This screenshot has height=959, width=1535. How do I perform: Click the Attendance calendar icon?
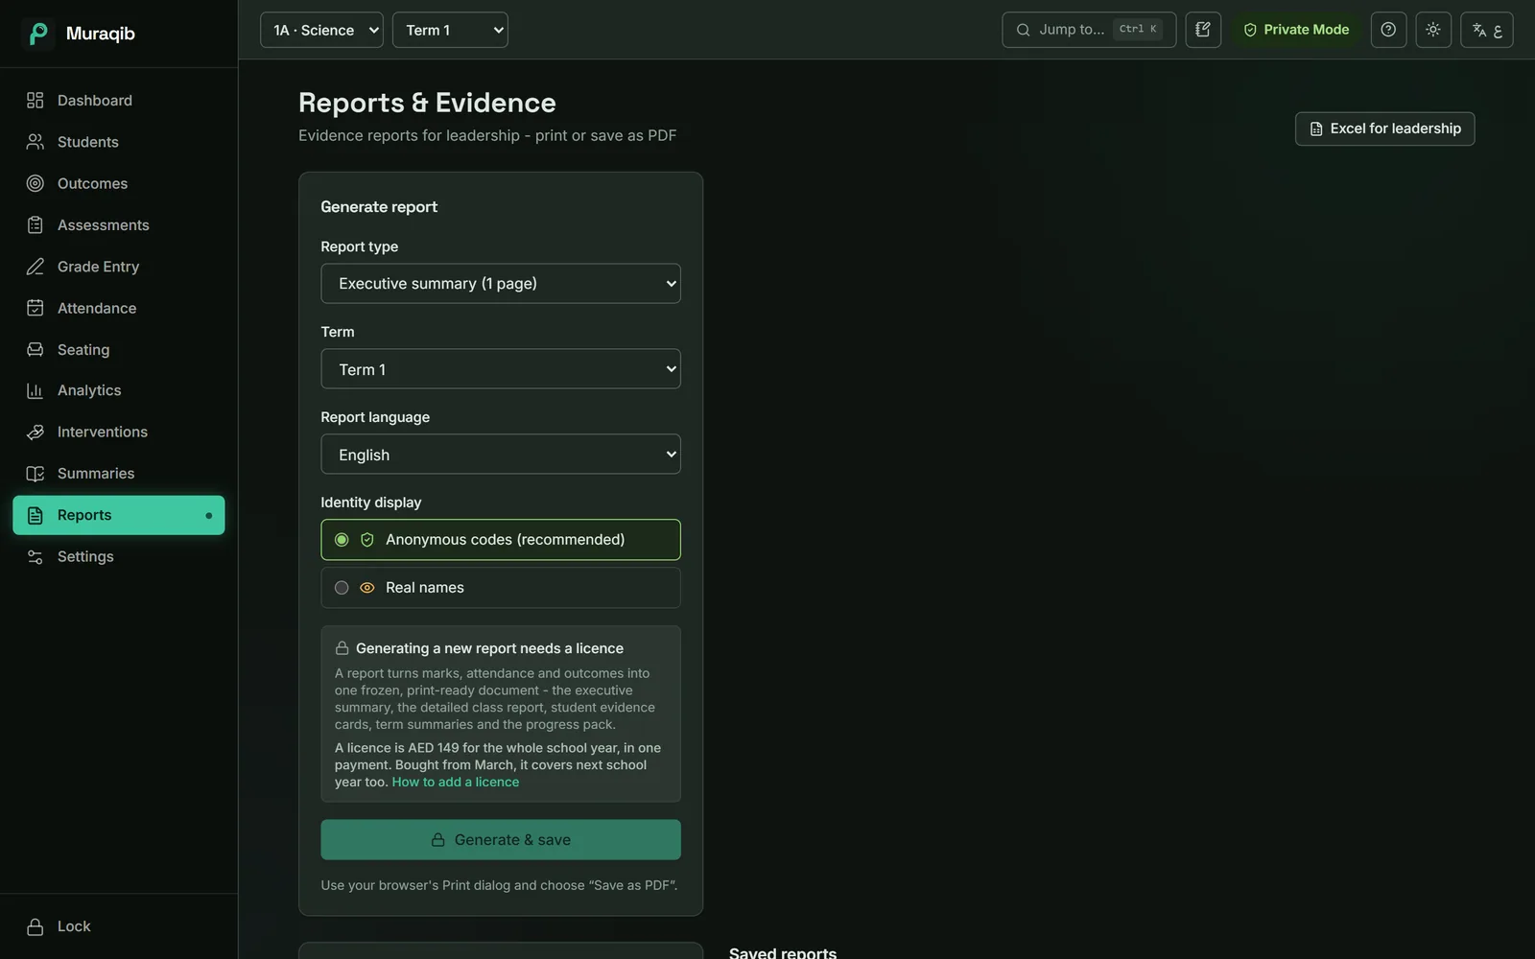point(35,308)
